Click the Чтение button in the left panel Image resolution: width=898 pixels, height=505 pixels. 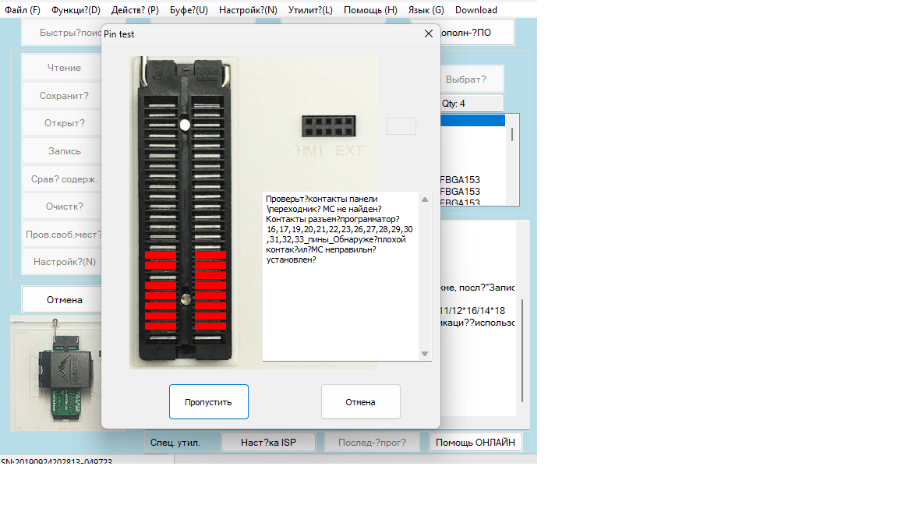click(64, 68)
